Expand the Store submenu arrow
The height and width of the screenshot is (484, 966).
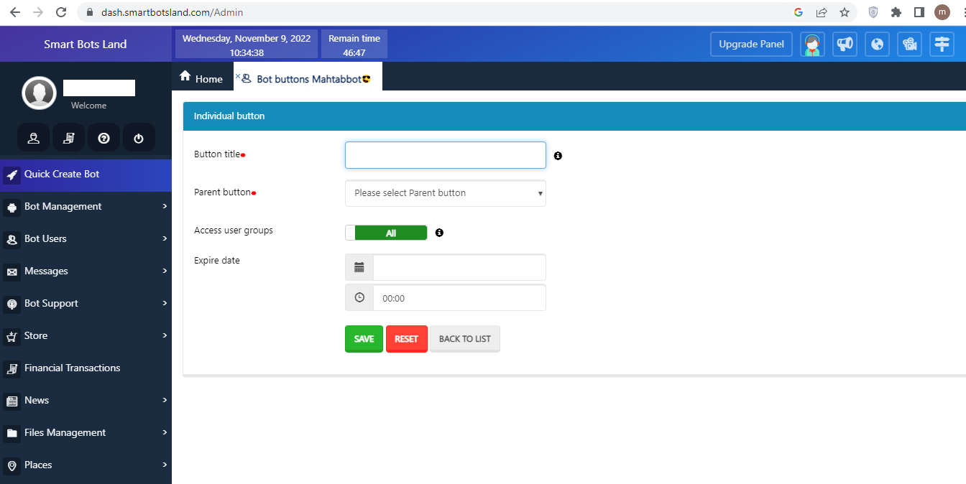[165, 335]
